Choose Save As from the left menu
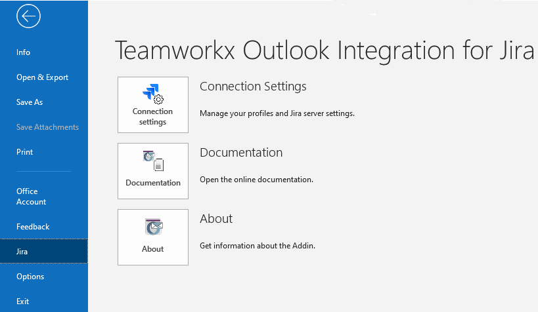 click(30, 102)
